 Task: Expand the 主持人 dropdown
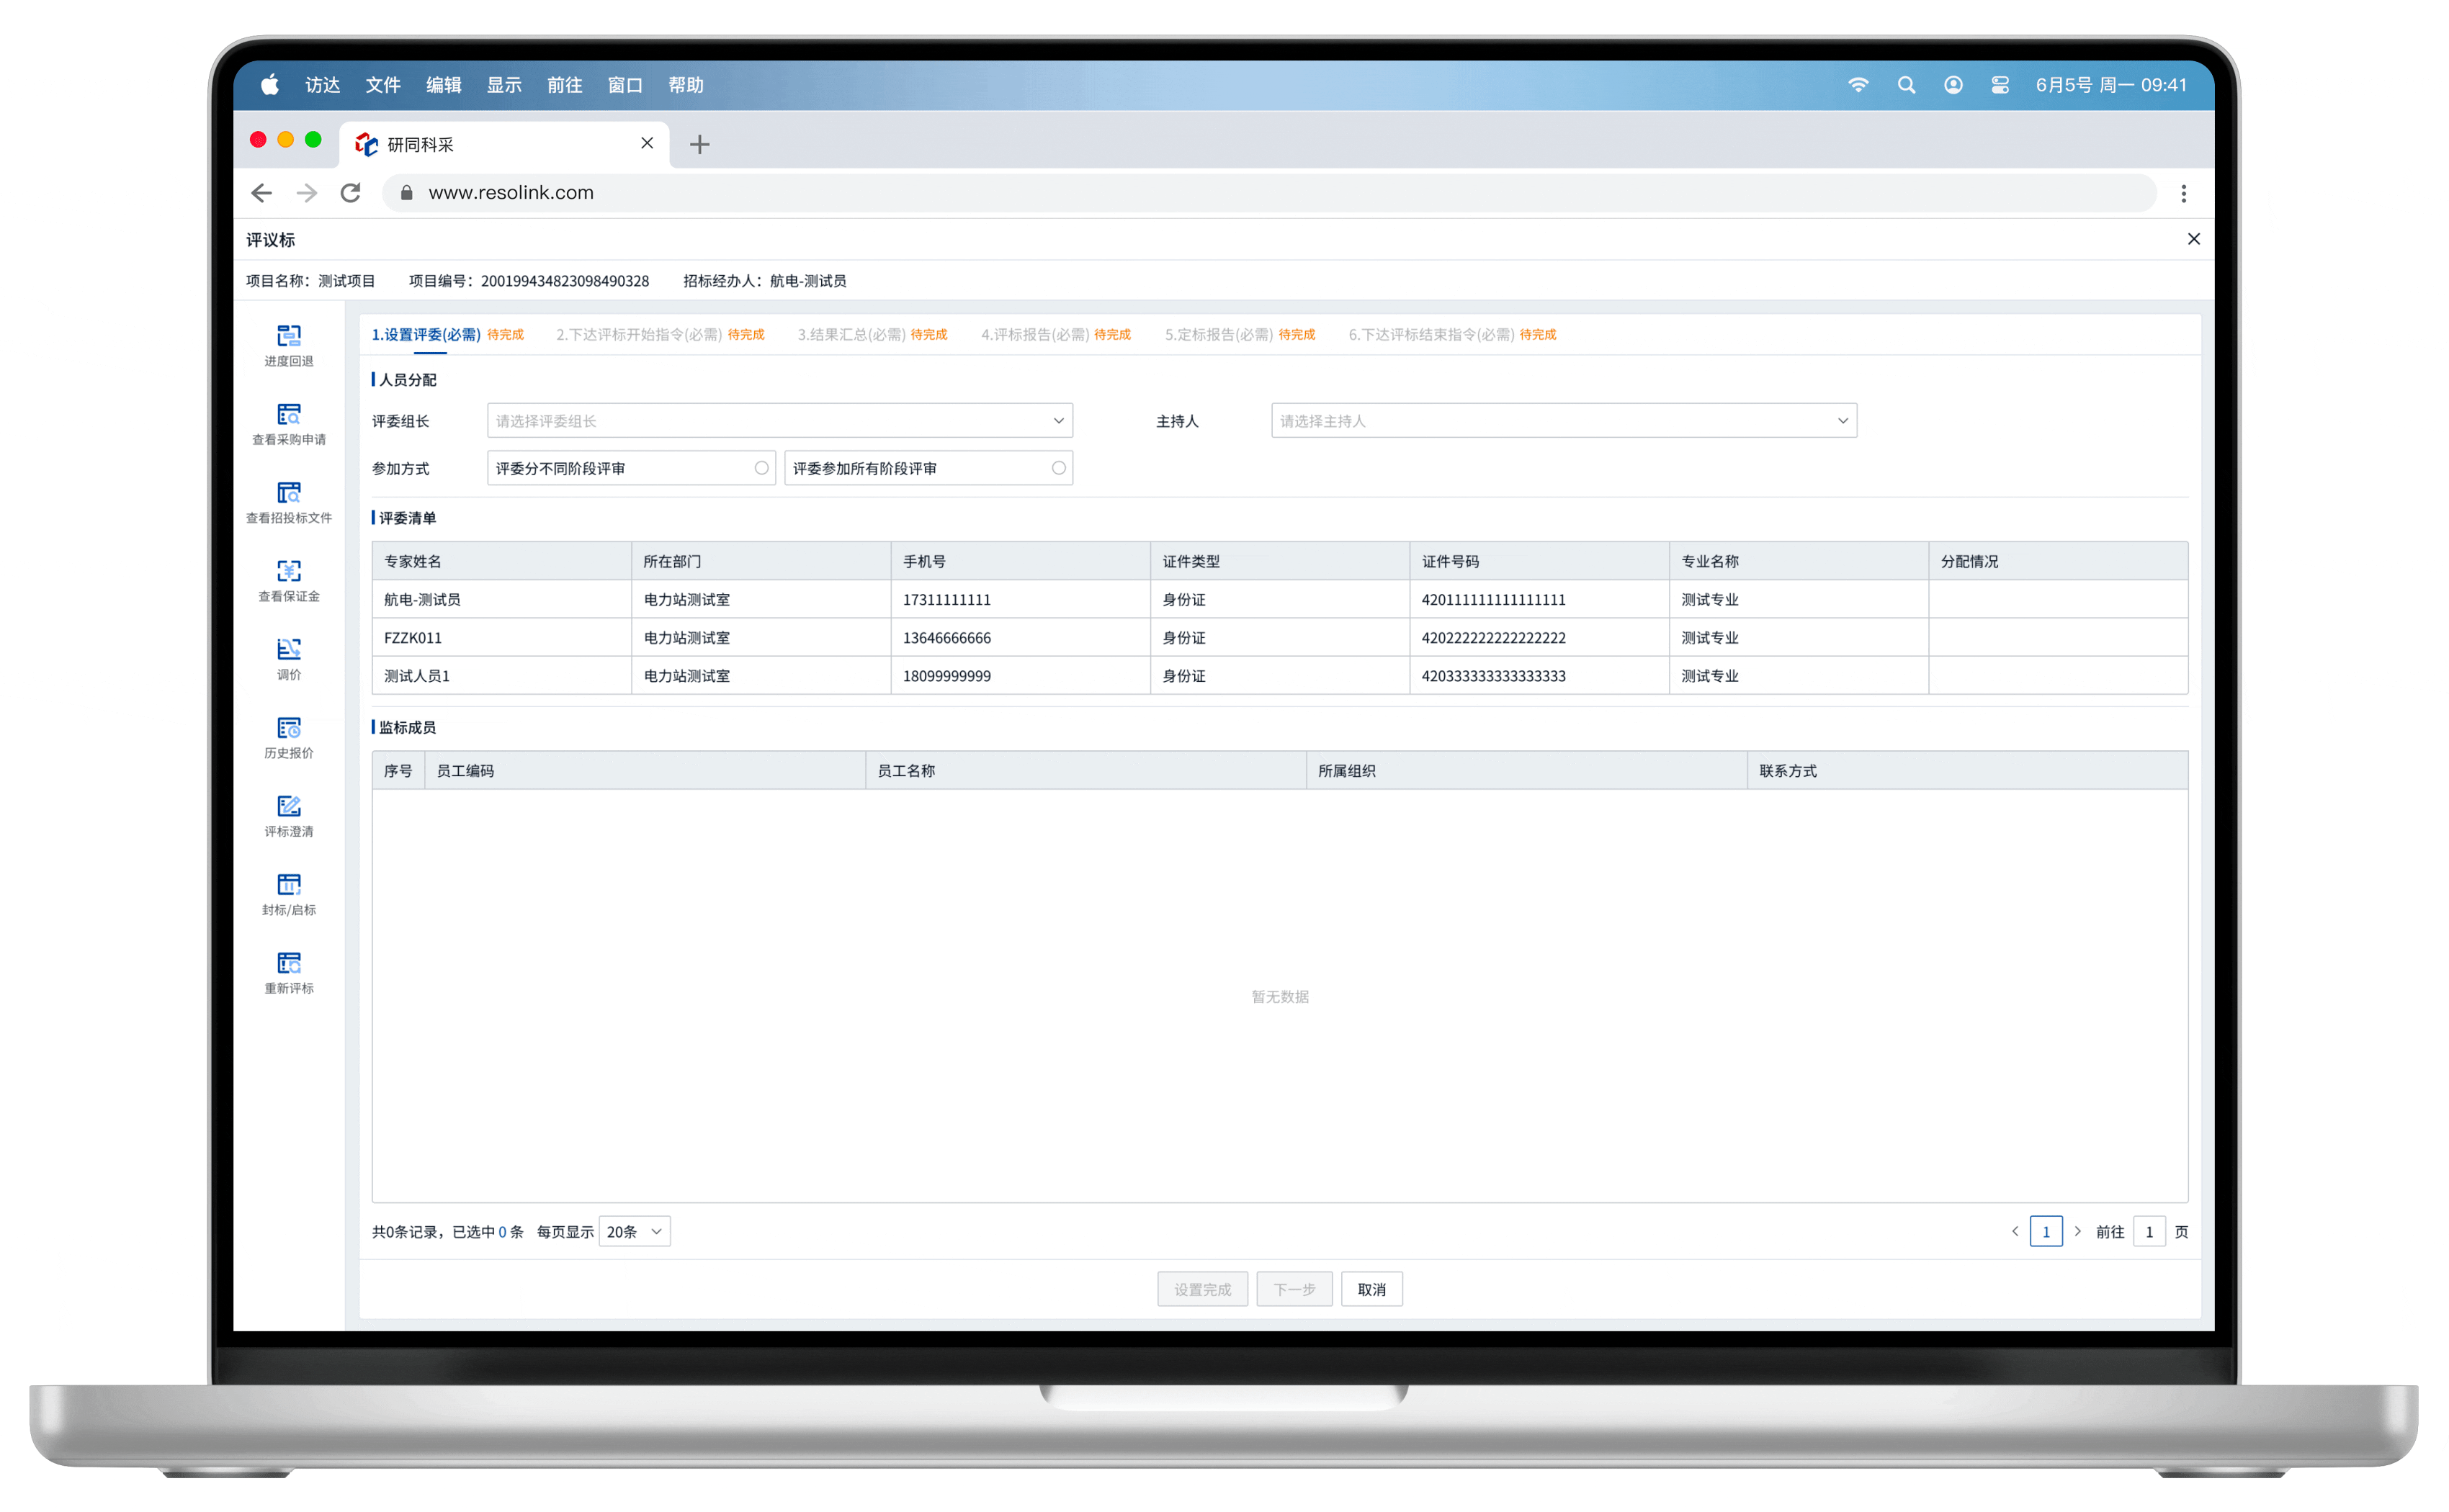[1564, 421]
